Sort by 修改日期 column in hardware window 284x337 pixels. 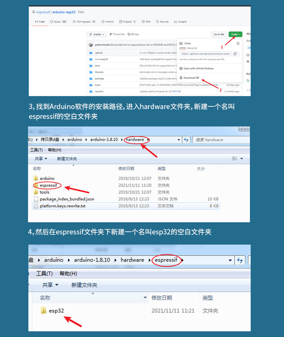[x=126, y=169]
